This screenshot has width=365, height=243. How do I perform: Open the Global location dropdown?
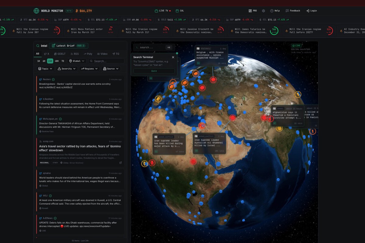(x=77, y=61)
